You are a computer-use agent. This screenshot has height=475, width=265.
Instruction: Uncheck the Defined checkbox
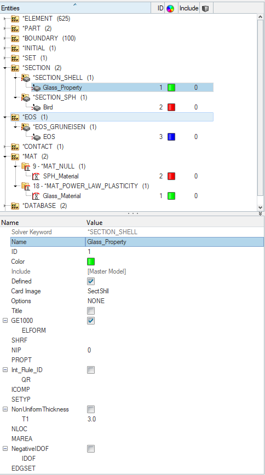point(91,281)
